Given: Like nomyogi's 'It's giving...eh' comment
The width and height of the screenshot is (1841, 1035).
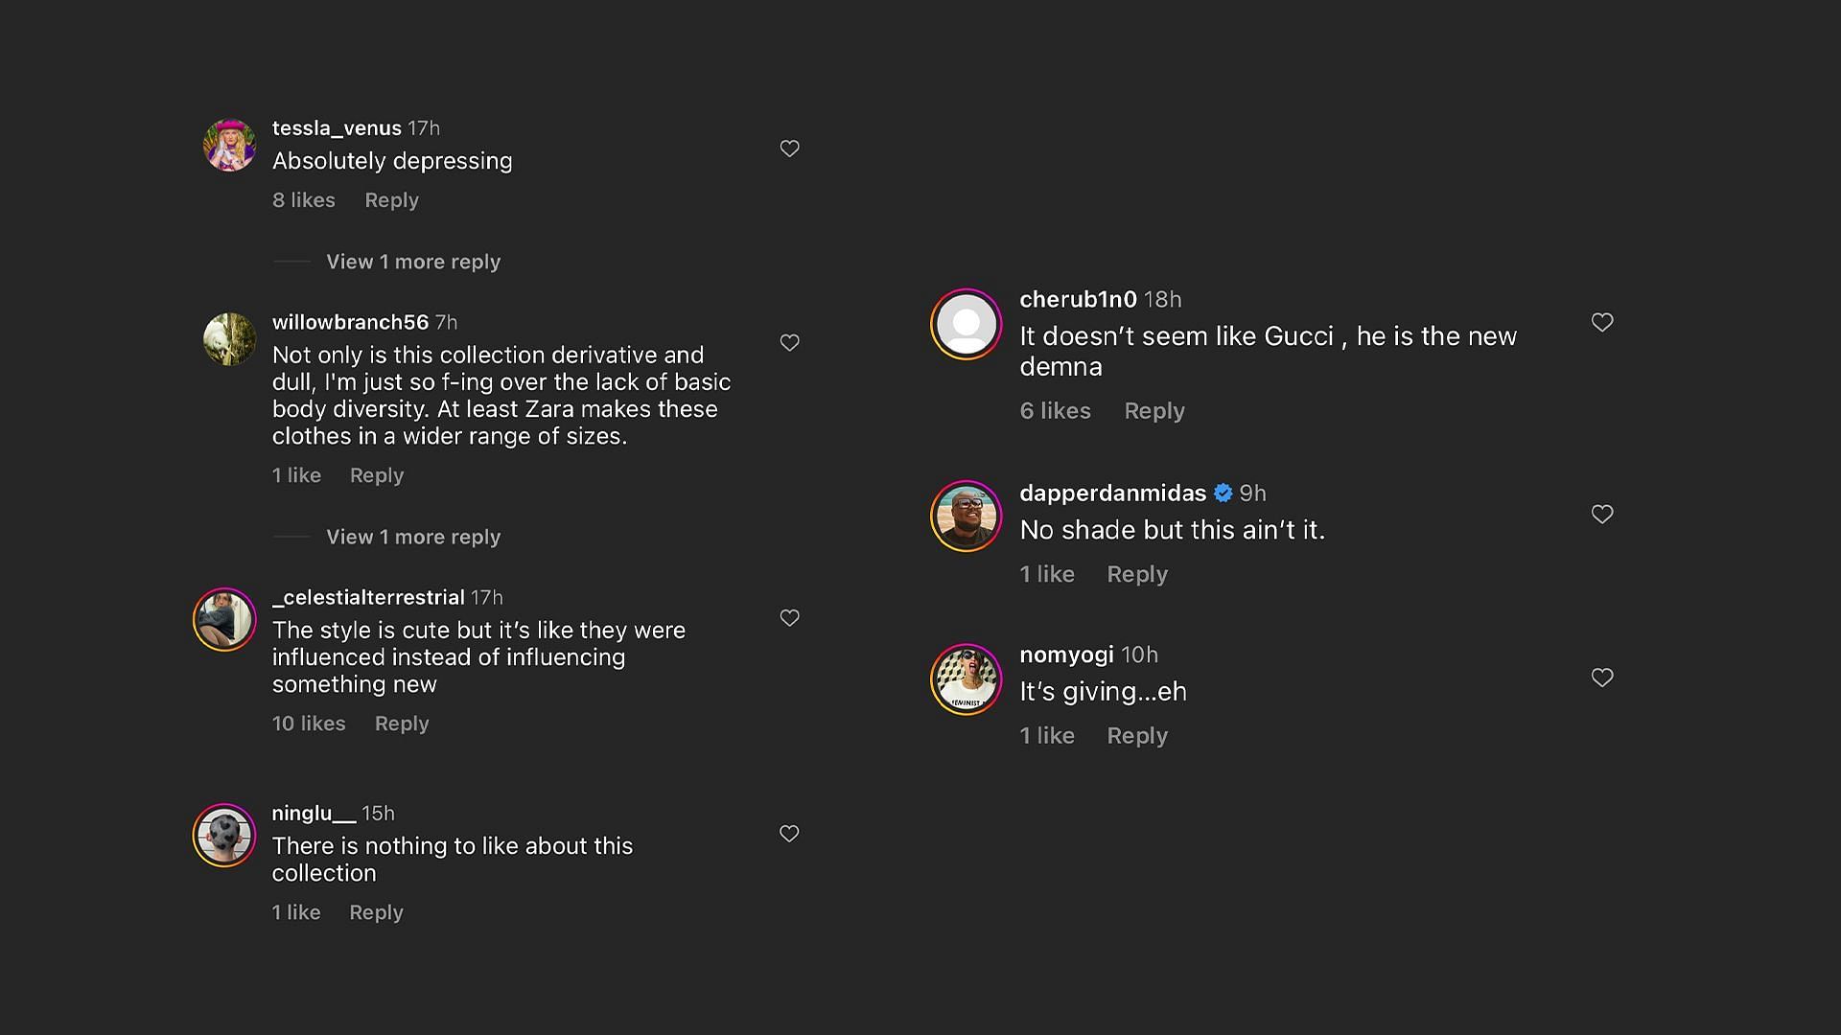Looking at the screenshot, I should tap(1602, 678).
